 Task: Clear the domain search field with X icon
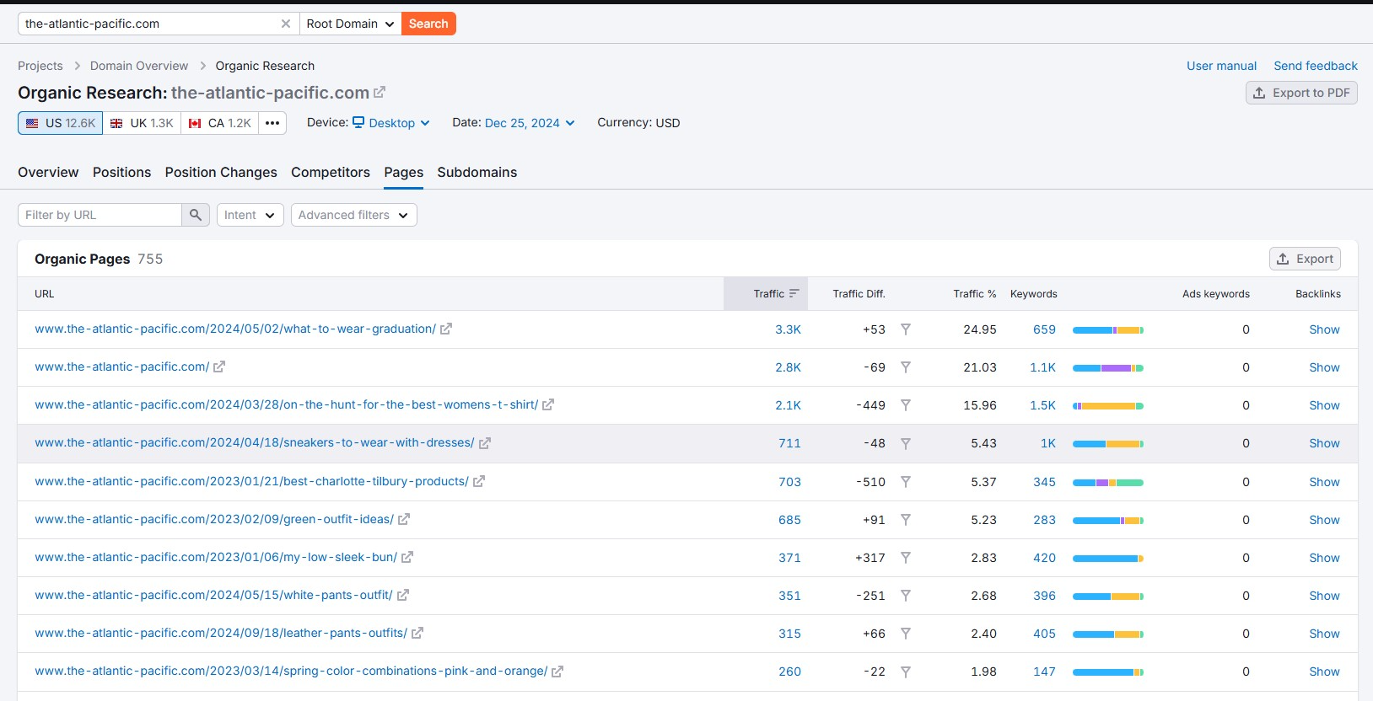(x=286, y=24)
